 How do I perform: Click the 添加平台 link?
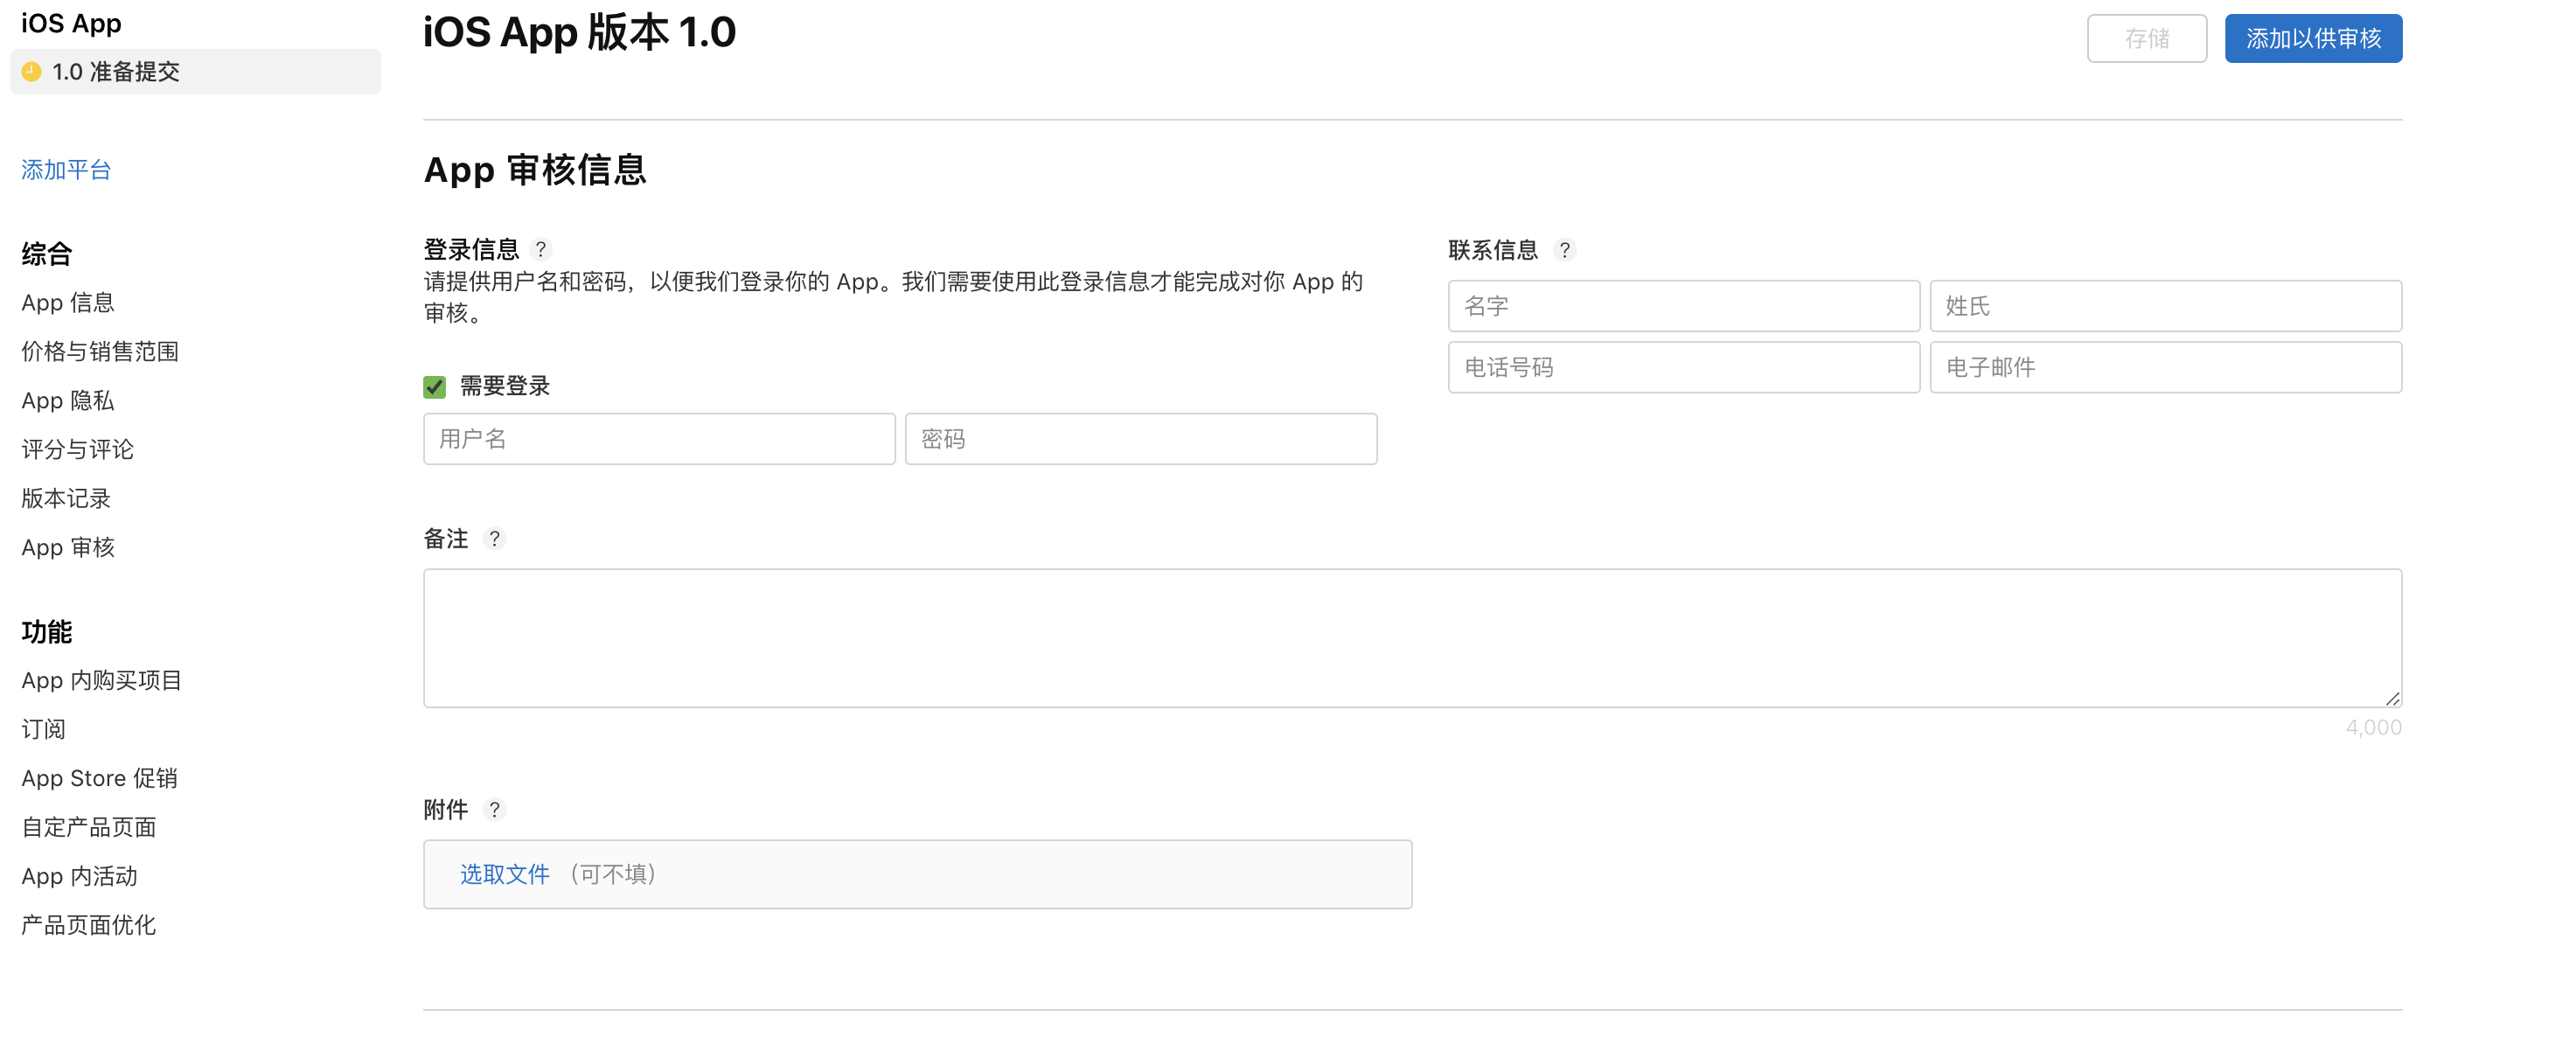(x=66, y=170)
